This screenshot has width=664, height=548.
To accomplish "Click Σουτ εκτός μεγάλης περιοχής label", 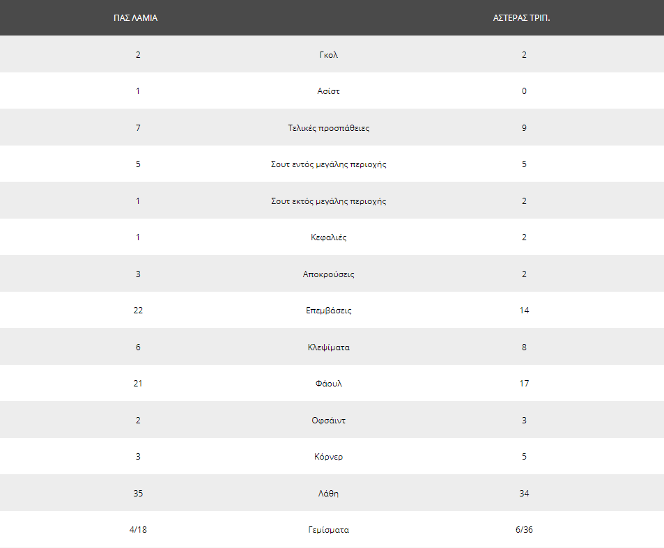I will 329,201.
